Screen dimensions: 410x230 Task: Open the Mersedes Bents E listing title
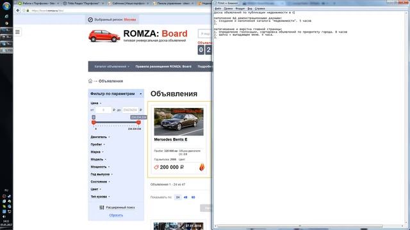click(170, 139)
